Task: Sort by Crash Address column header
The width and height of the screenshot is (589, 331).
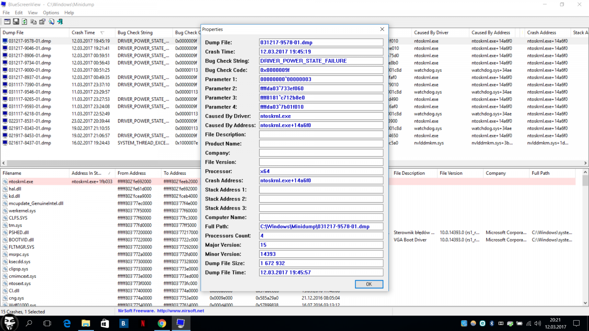Action: click(548, 32)
